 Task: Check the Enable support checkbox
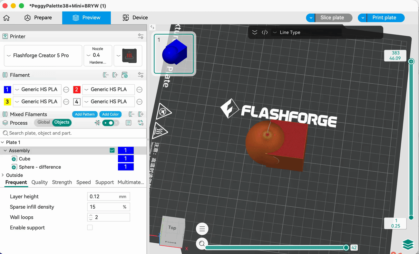point(90,228)
